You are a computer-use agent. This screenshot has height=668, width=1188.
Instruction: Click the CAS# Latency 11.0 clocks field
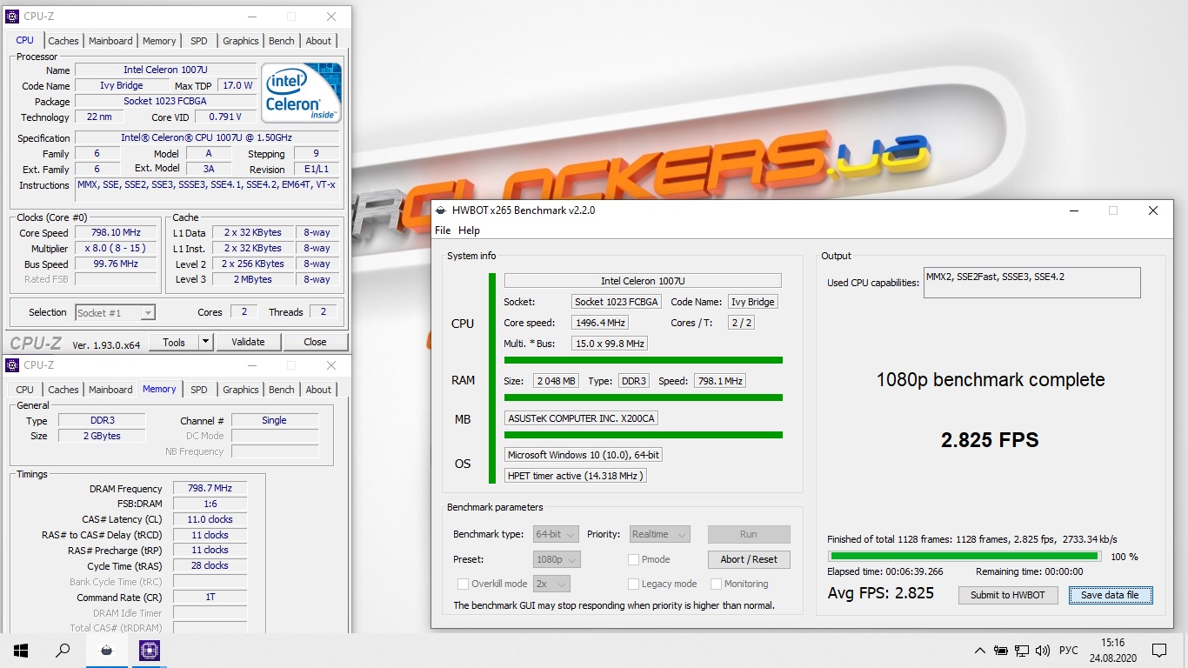pyautogui.click(x=210, y=520)
